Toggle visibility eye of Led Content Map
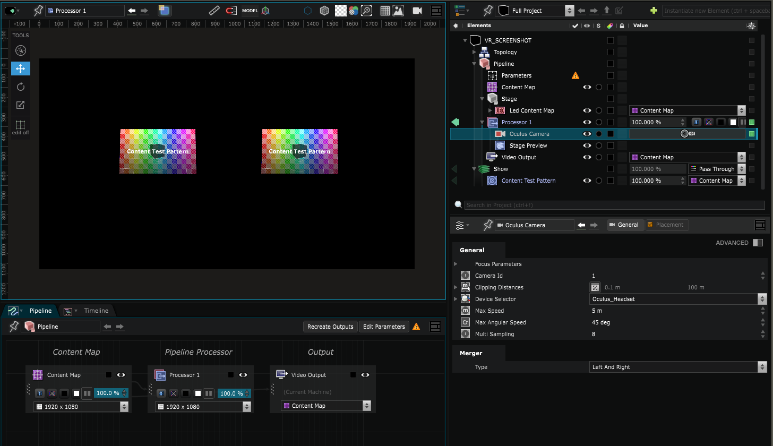 [587, 110]
